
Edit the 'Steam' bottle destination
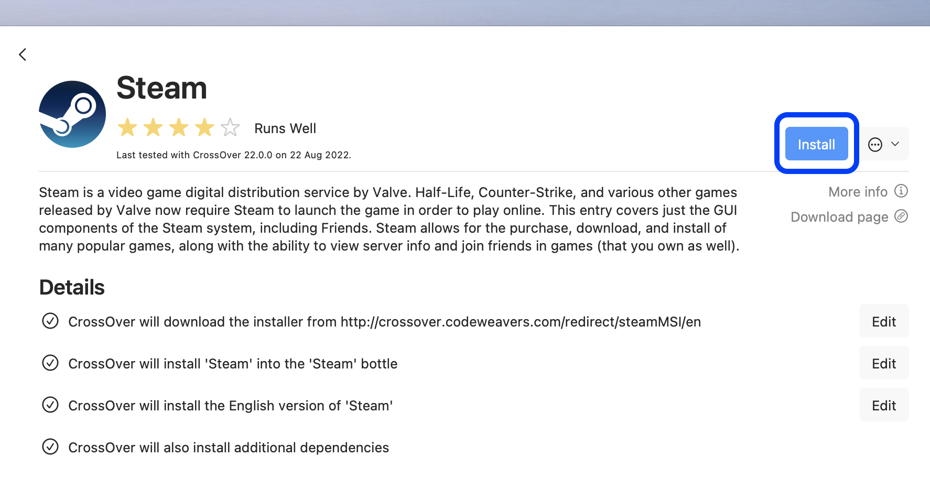click(x=884, y=363)
